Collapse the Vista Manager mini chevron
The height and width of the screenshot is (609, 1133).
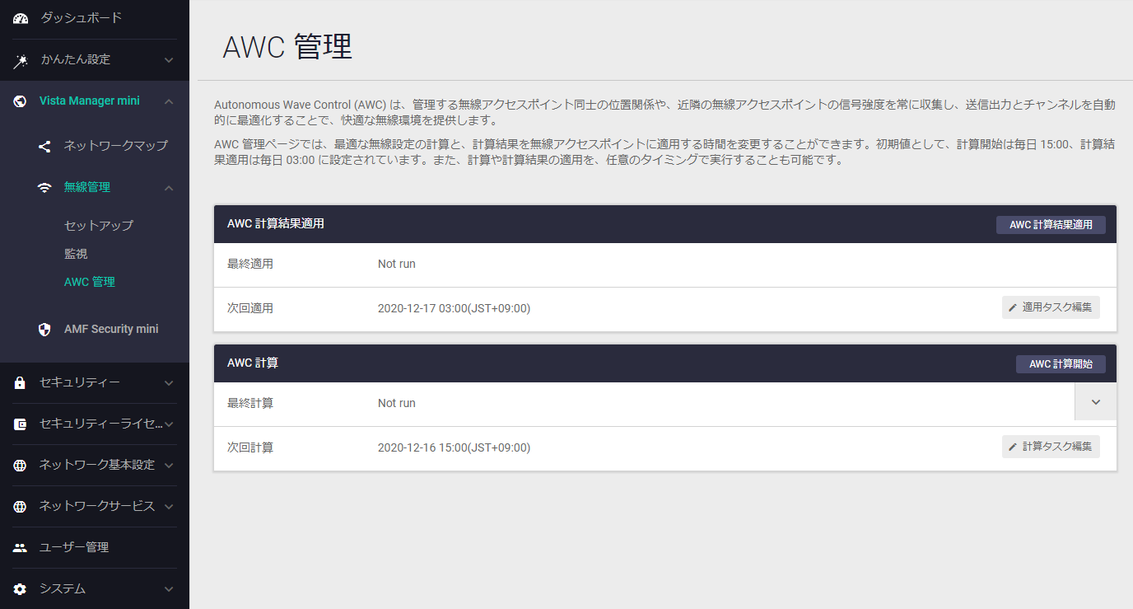pyautogui.click(x=169, y=101)
